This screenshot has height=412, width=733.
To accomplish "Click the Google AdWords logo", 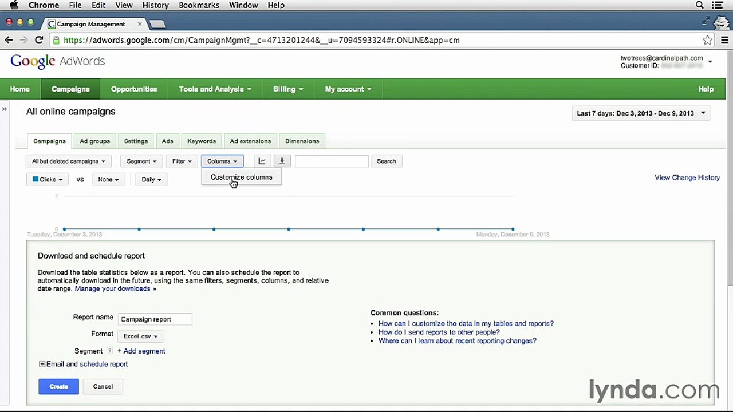I will 57,61.
